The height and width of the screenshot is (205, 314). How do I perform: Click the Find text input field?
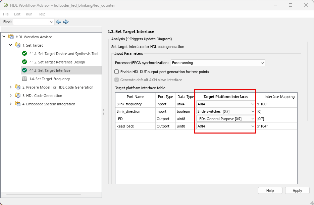tap(31, 22)
